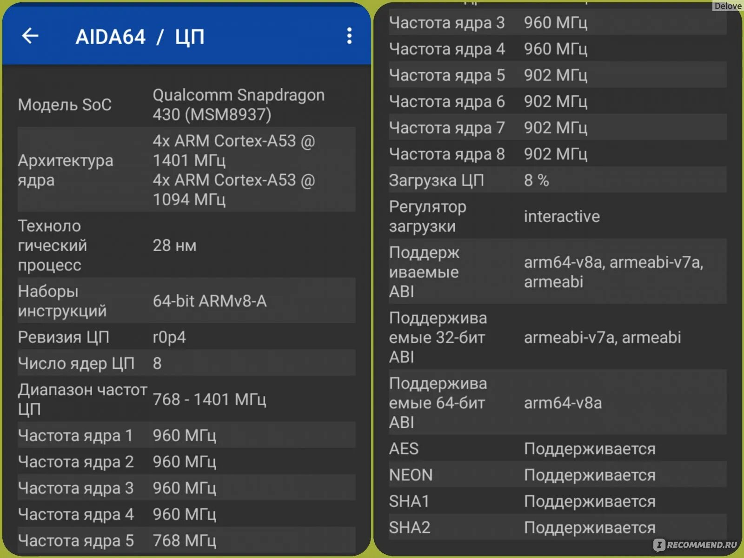744x558 pixels.
Task: Click the 'Архитектура ядра' label
Action: coord(66,170)
